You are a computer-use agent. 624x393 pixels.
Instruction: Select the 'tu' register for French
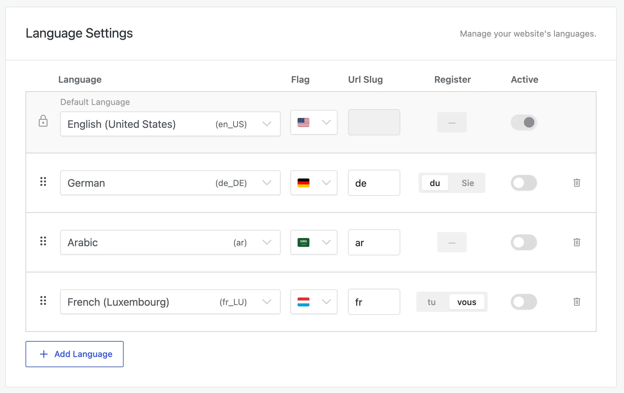pos(431,302)
